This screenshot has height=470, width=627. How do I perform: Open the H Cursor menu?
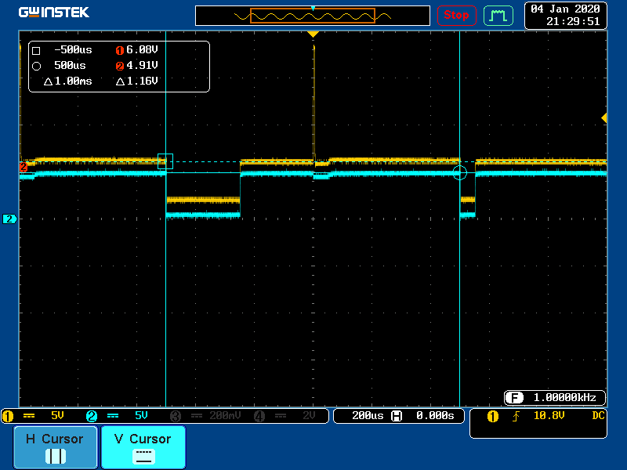[x=56, y=447]
